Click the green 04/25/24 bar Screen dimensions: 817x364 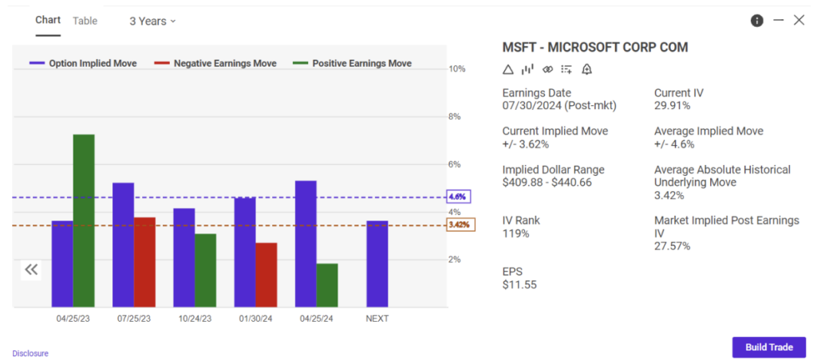tap(327, 285)
